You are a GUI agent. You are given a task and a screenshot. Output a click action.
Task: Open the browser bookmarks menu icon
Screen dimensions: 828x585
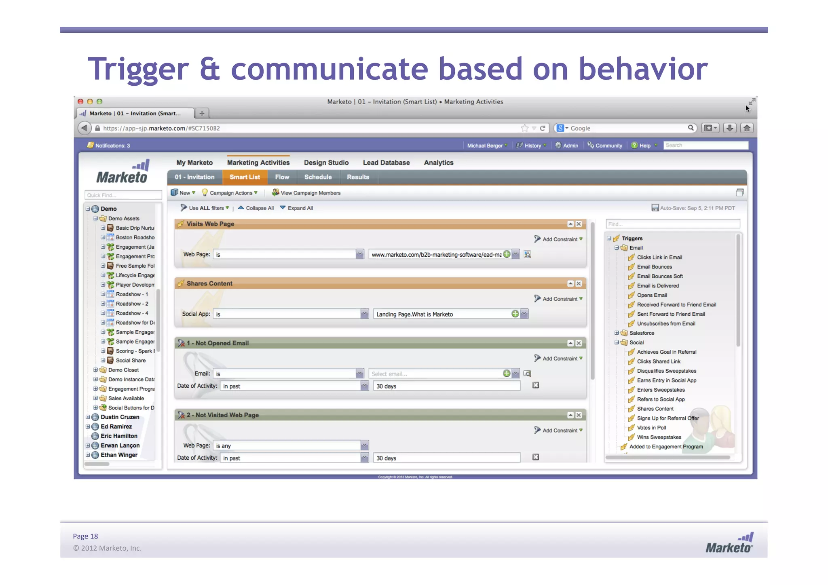[x=710, y=128]
